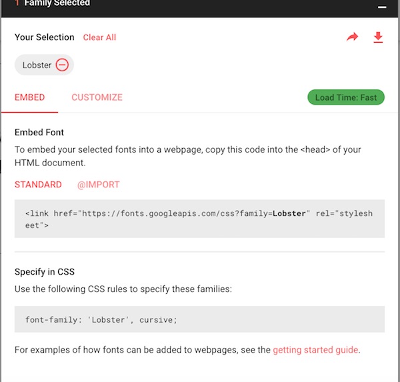Collapse the Family Selected panel with dash icon
Image resolution: width=400 pixels, height=382 pixels.
coord(382,7)
